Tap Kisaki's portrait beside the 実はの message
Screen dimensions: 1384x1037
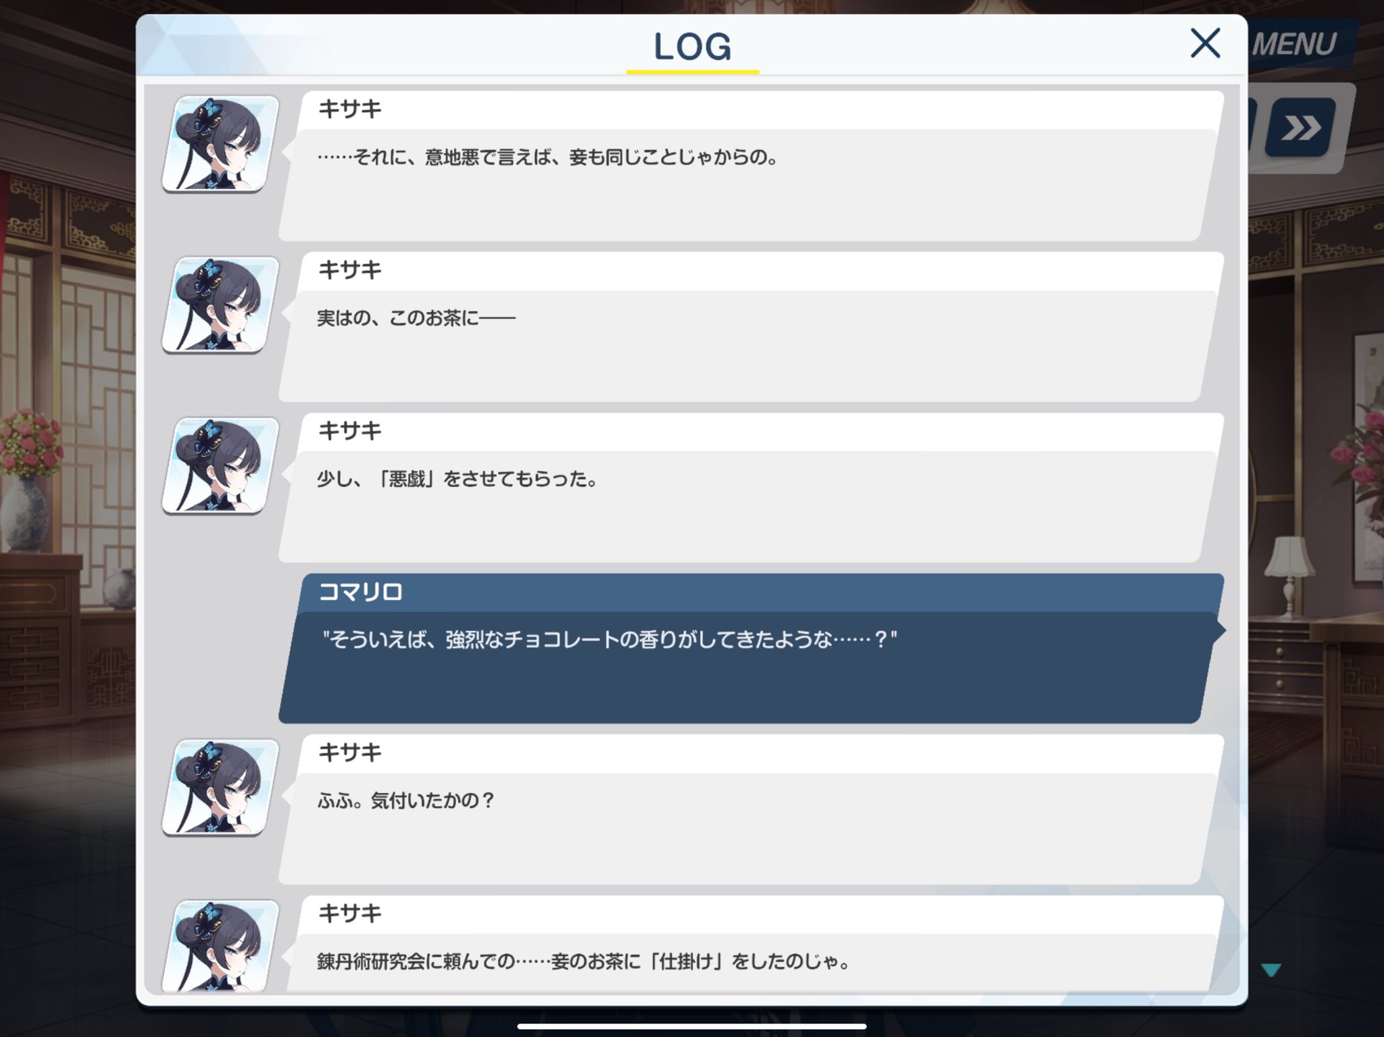pos(220,305)
